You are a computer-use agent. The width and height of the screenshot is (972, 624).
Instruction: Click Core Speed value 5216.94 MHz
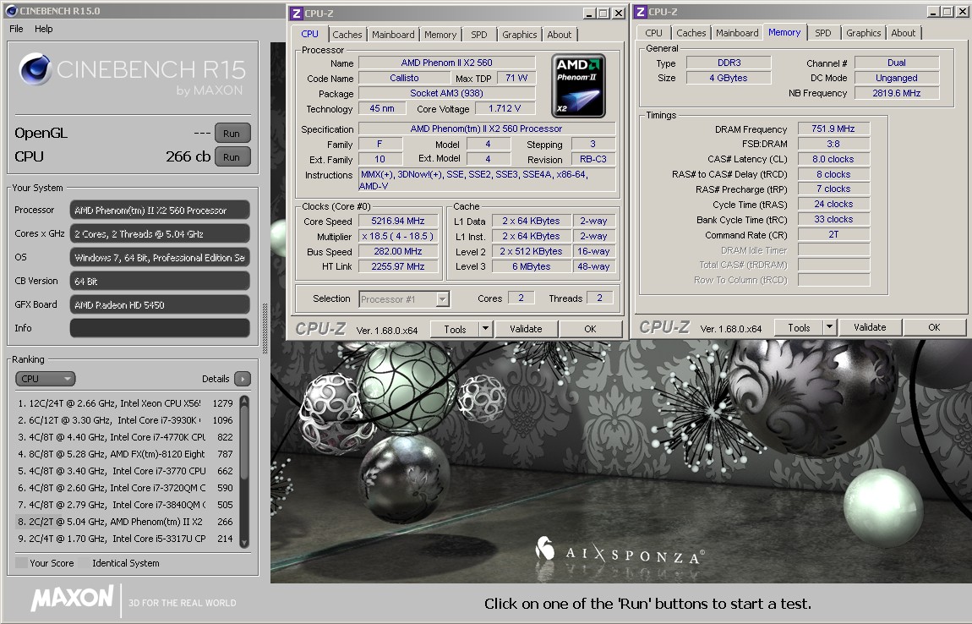tap(398, 222)
